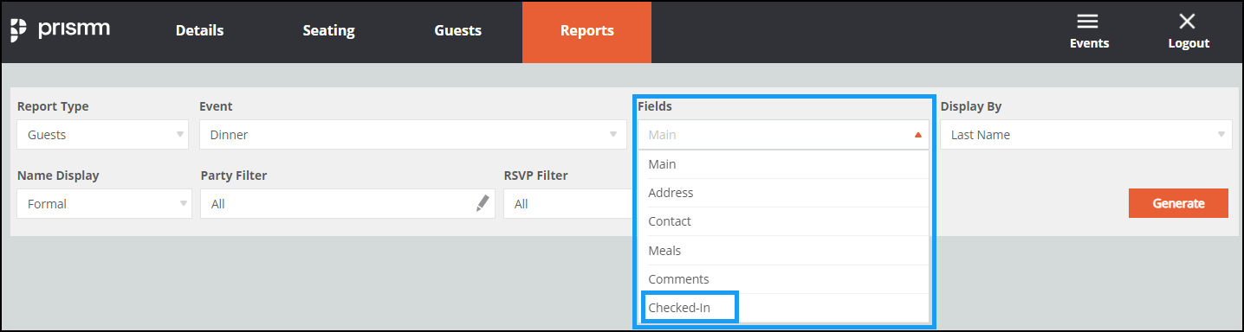1244x332 pixels.
Task: Switch to the Details tab
Action: click(x=199, y=31)
